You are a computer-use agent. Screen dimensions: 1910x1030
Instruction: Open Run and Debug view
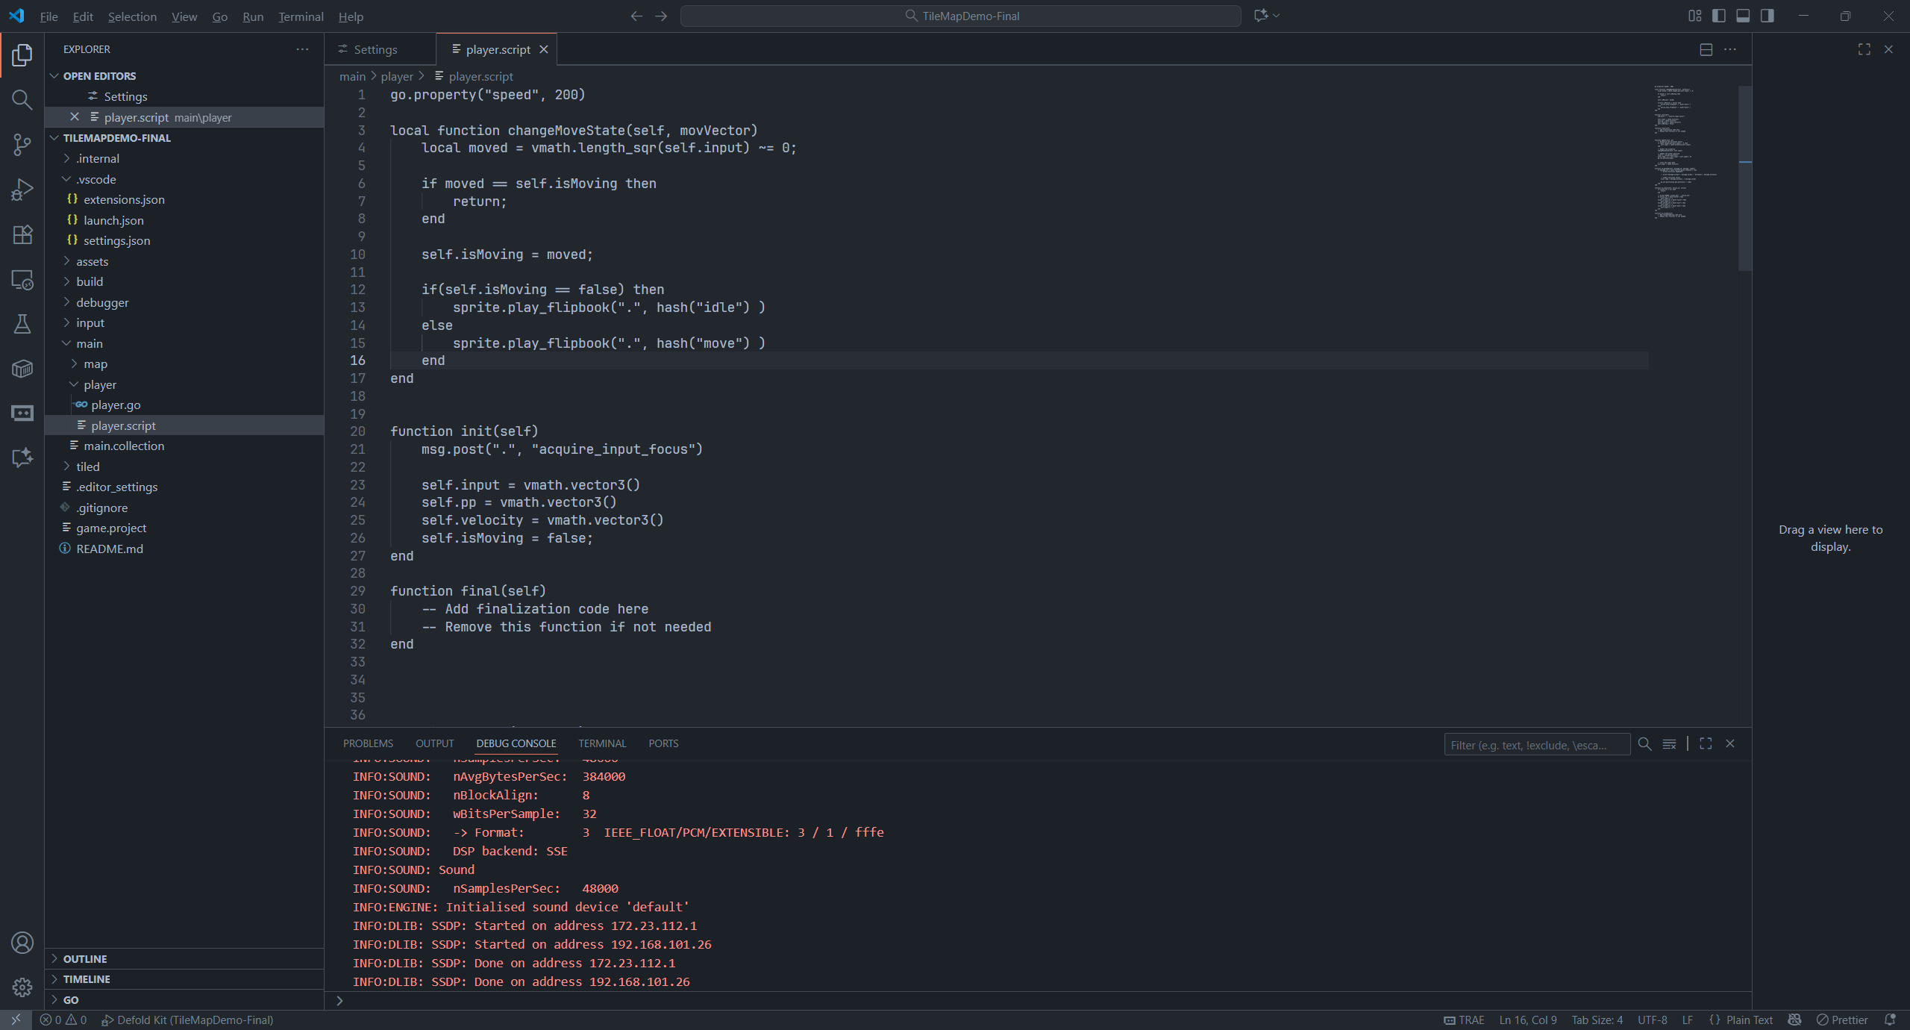(22, 190)
